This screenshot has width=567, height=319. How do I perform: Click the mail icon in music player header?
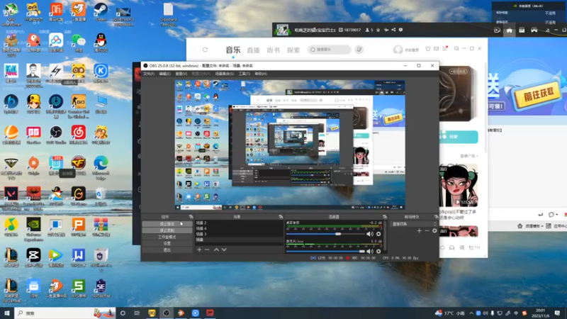click(436, 48)
